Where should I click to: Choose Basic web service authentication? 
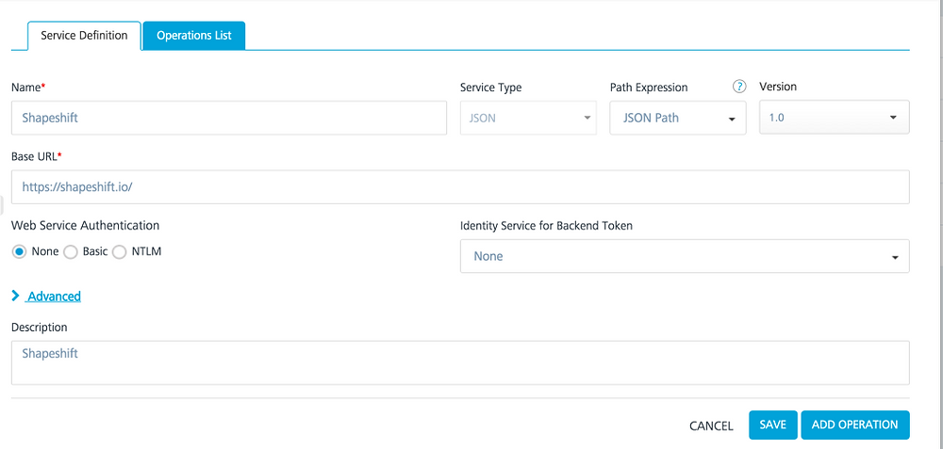pos(71,252)
